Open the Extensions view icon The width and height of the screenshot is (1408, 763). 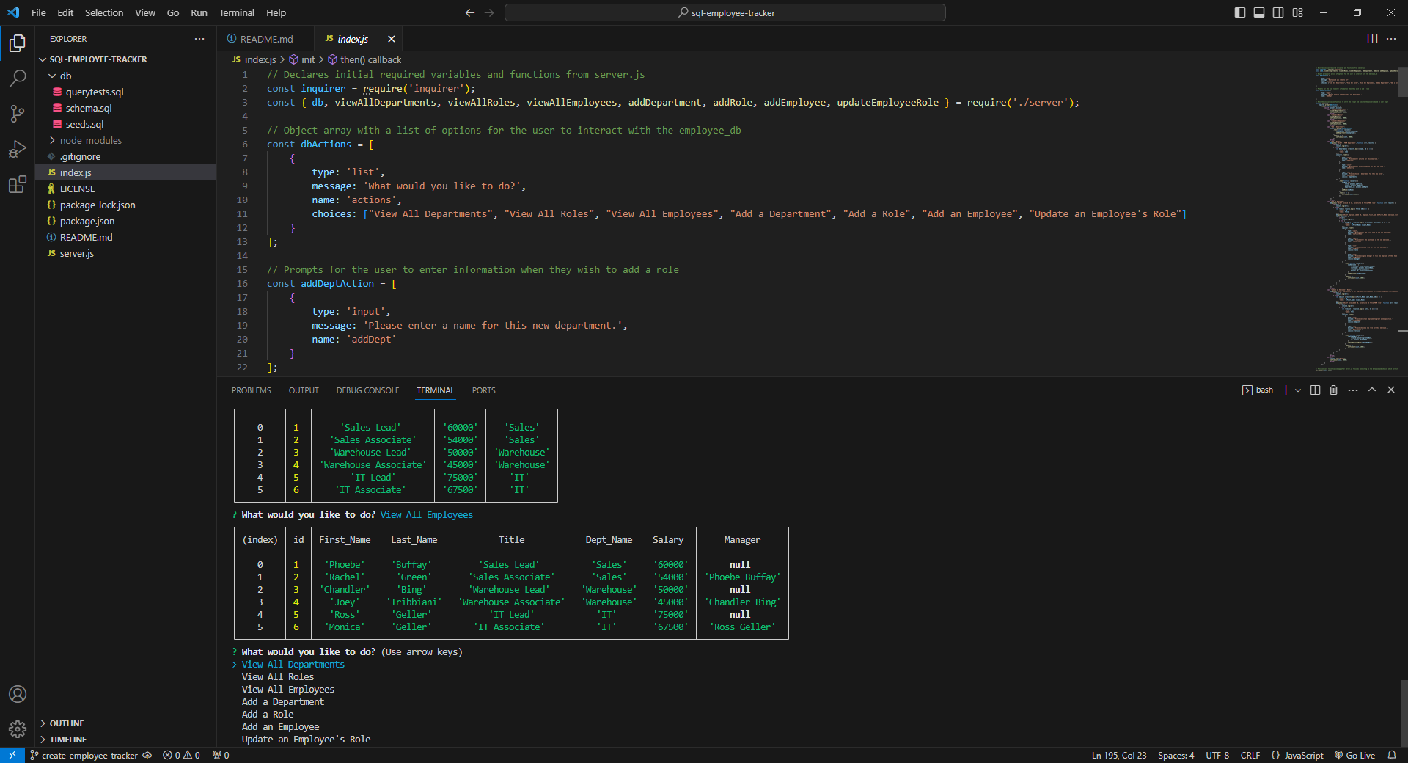tap(18, 184)
